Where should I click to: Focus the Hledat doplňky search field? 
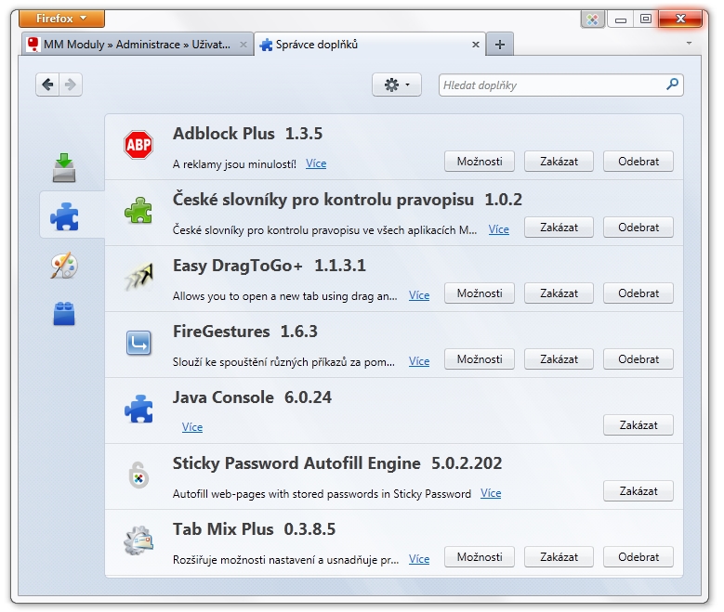[560, 85]
